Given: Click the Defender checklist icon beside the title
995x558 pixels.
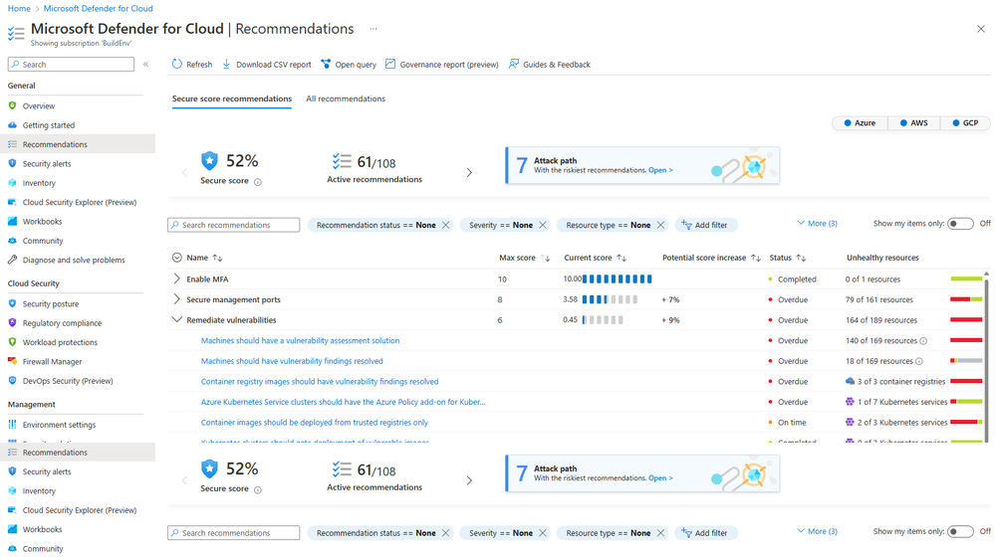Looking at the screenshot, I should (x=16, y=33).
